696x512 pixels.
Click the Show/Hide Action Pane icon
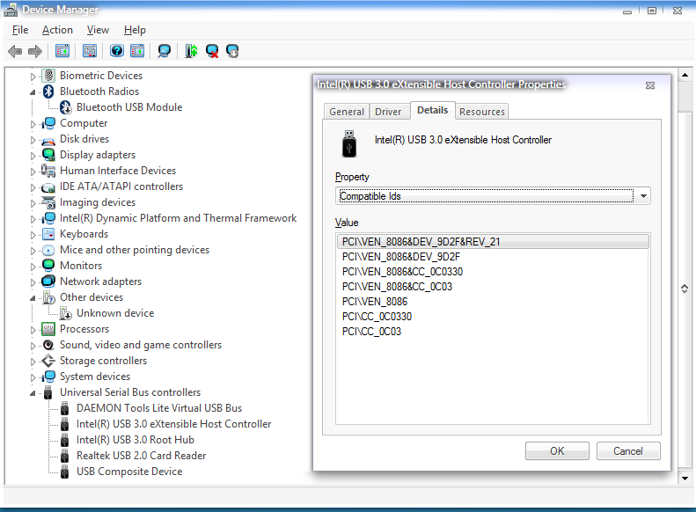[137, 51]
